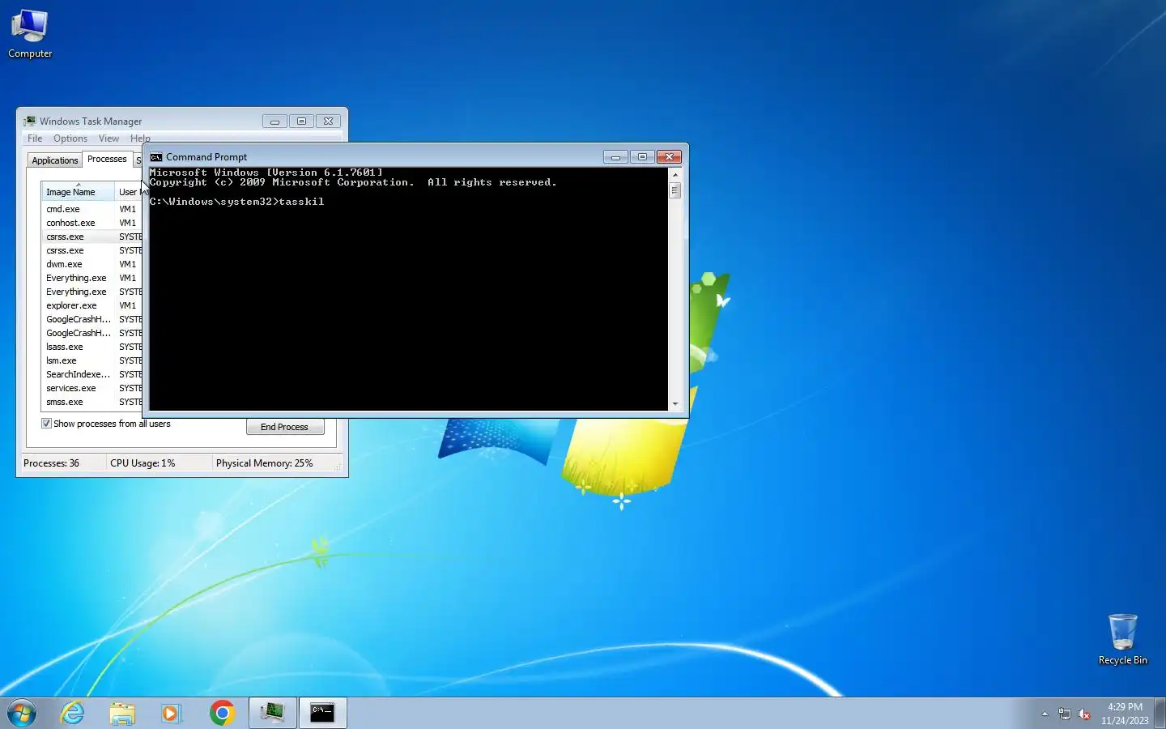Click CPU Usage status bar entry
The image size is (1166, 729).
pyautogui.click(x=143, y=463)
